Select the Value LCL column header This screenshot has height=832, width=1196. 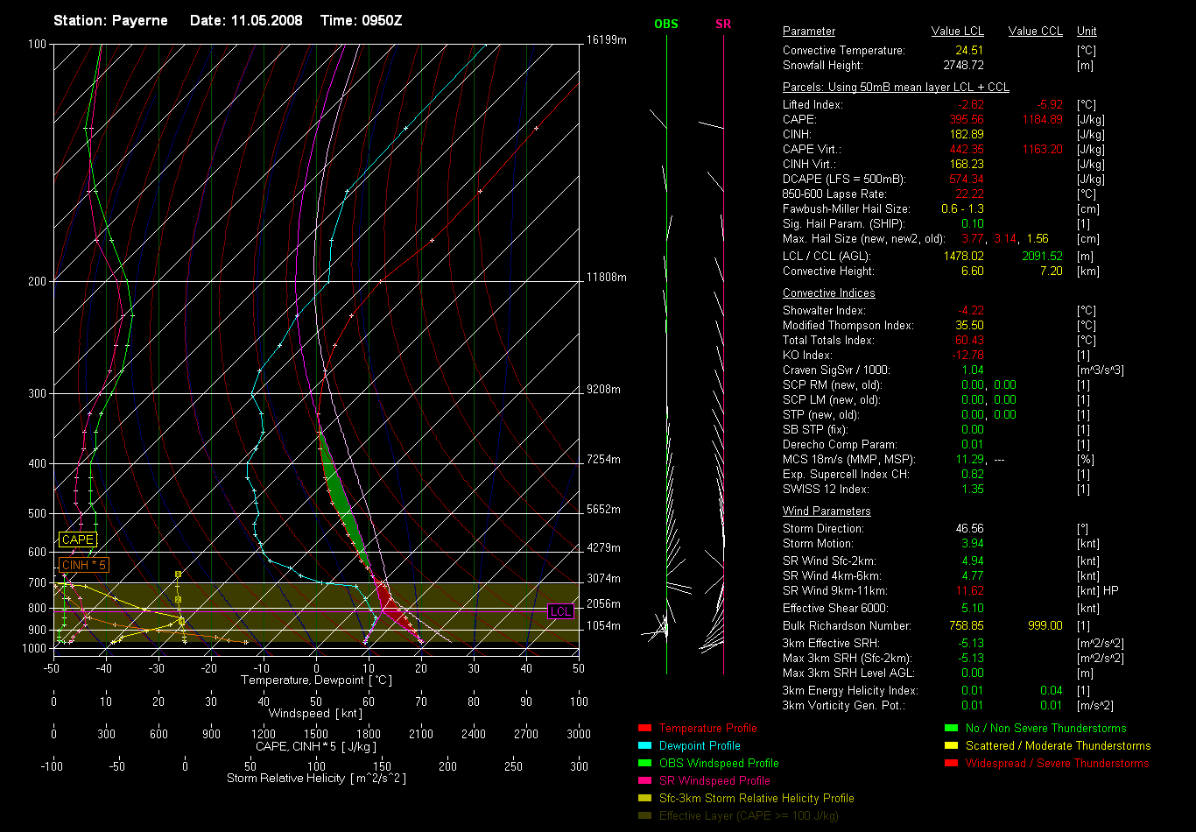(958, 32)
